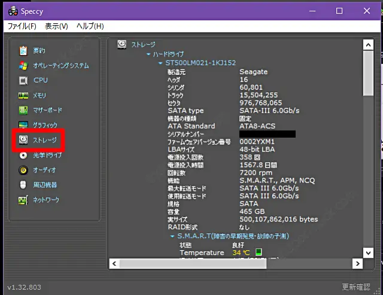Open the 表示(V) menu
The width and height of the screenshot is (383, 295).
click(x=56, y=26)
